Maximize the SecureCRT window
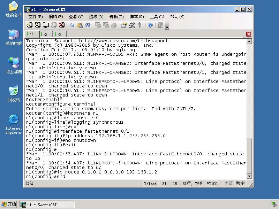Image resolution: width=279 pixels, height=209 pixels. point(243,9)
